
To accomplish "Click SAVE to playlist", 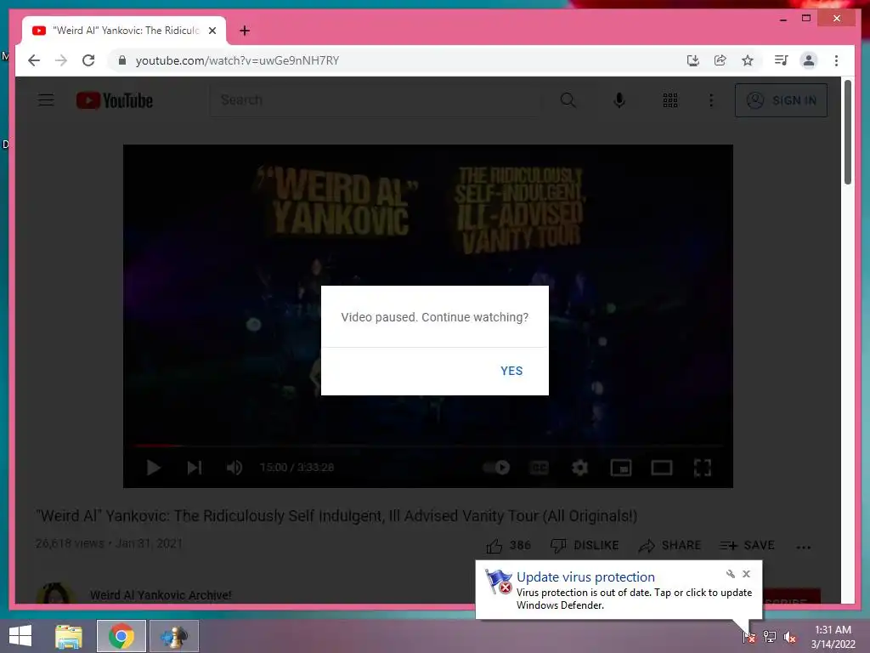I will tap(747, 546).
